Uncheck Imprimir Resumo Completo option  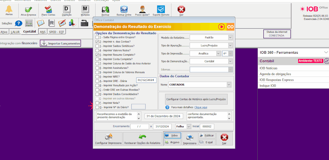pyautogui.click(x=97, y=55)
